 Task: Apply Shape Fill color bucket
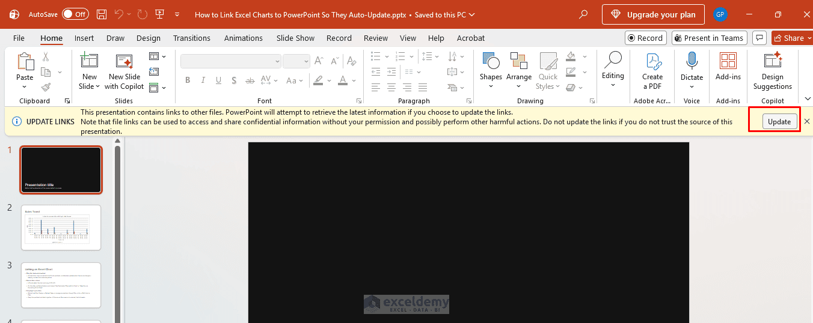click(x=570, y=56)
